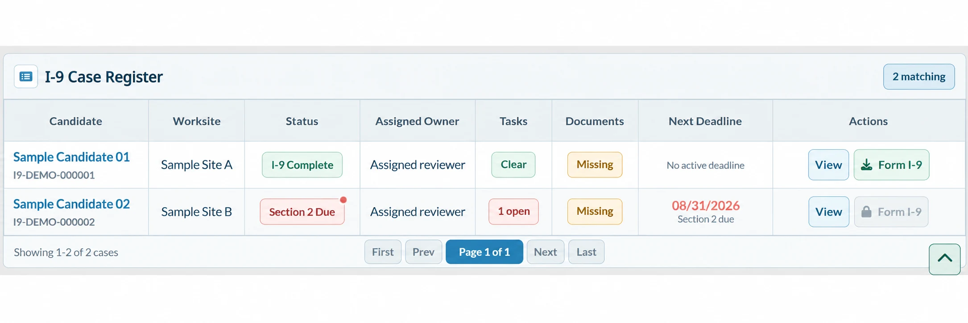Click Assigned reviewer for Sample Candidate 01
968x323 pixels.
(418, 165)
